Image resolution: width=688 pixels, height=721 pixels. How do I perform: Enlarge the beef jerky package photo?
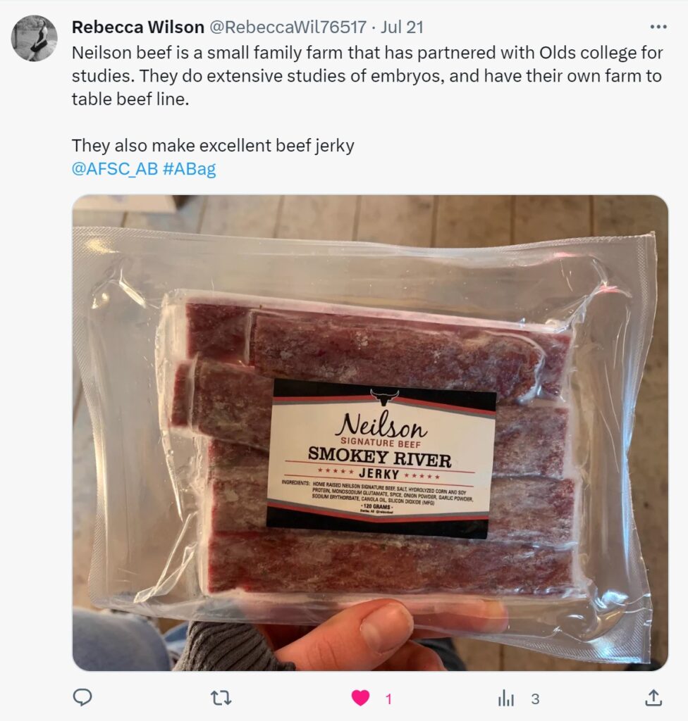point(370,433)
